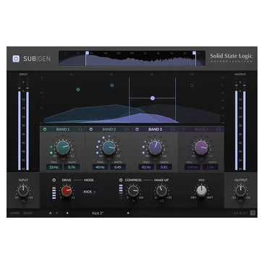
Task: Click the Band 1 teal gain knob
Action: point(63,148)
